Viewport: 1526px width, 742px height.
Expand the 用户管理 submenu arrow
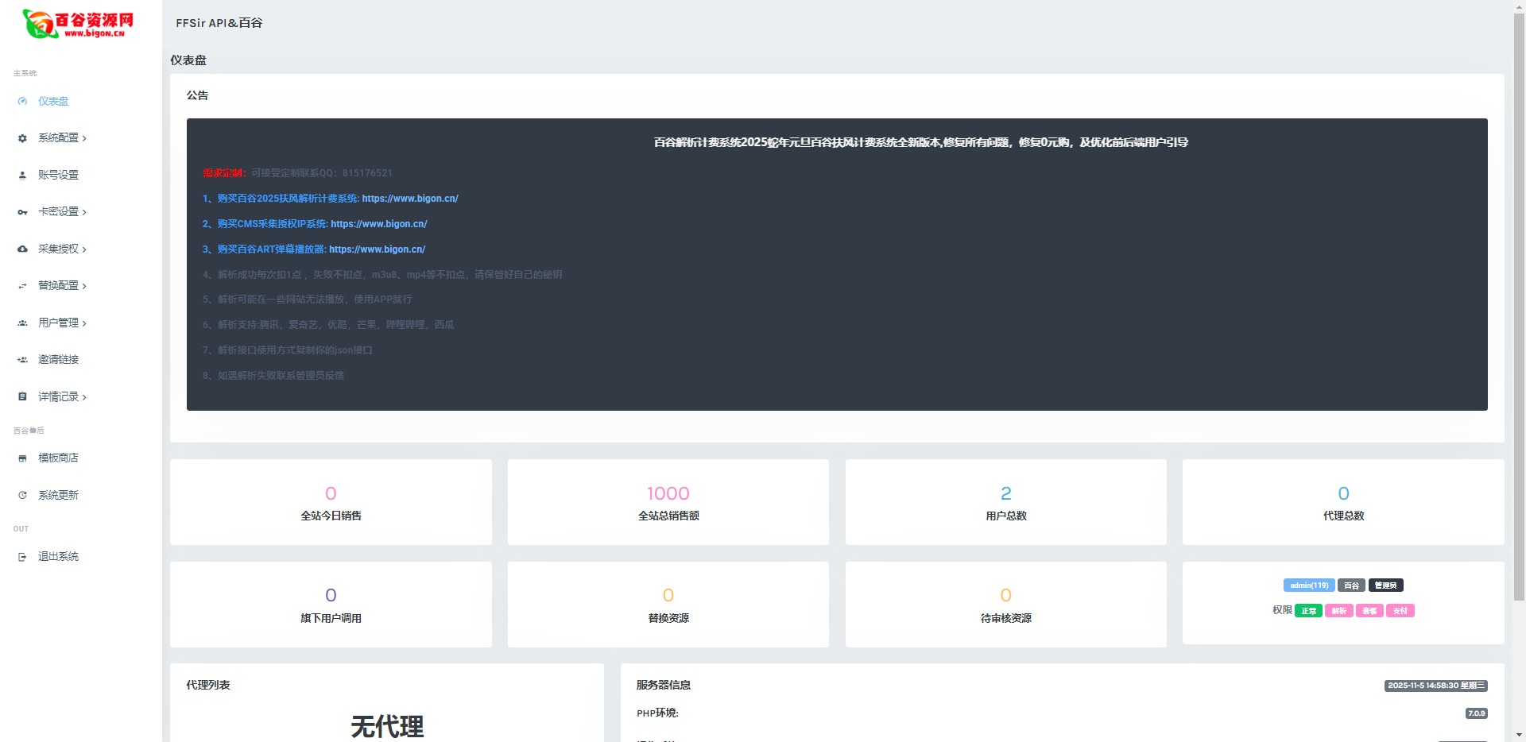[x=84, y=323]
